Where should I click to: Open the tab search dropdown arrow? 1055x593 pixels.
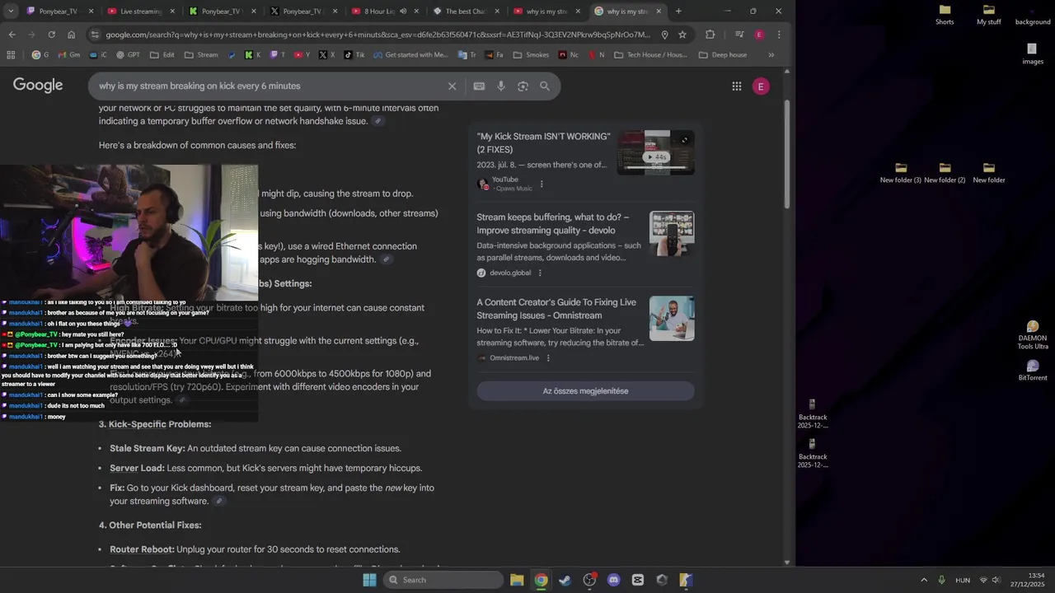pyautogui.click(x=12, y=12)
